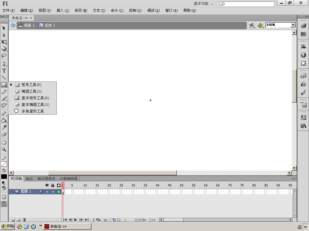The height and width of the screenshot is (231, 309).
Task: Select the Eraser tool
Action: (x=4, y=134)
